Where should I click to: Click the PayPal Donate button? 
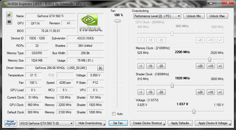click(10, 123)
